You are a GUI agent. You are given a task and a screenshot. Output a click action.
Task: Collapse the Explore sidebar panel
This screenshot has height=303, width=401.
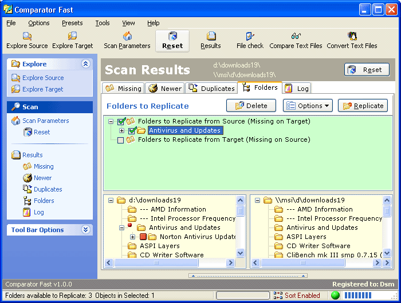(86, 64)
